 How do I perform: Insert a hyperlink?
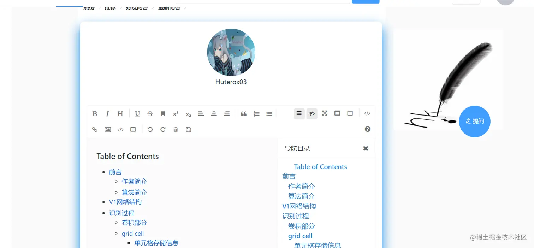[x=95, y=129]
